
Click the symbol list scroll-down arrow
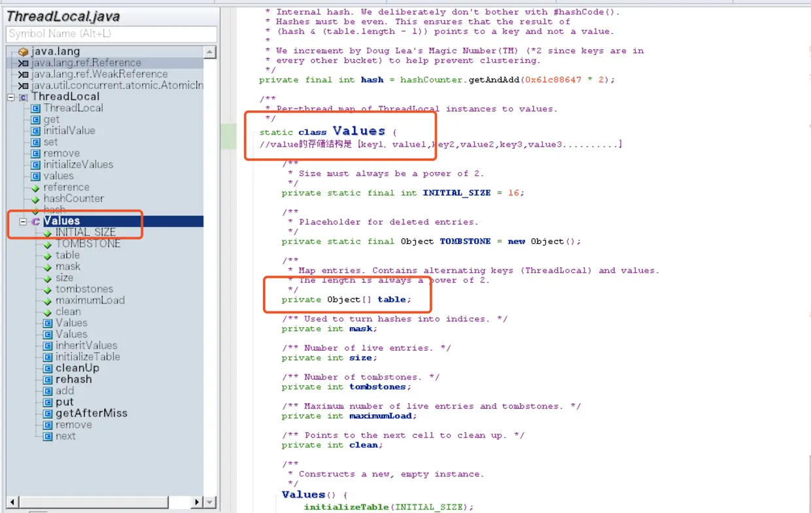coord(209,502)
